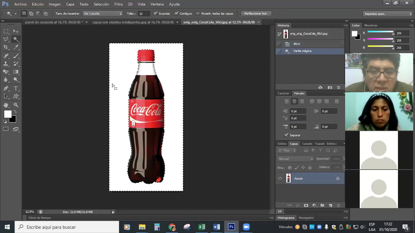
Task: Toggle lock position in Capas panel
Action: tap(303, 168)
